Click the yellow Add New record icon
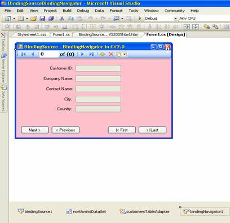 [x=103, y=54]
